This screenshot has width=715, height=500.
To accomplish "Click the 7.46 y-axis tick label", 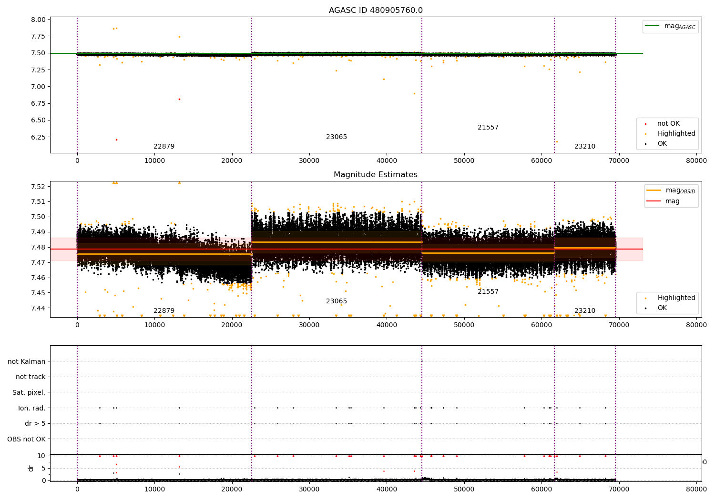I will click(x=39, y=278).
